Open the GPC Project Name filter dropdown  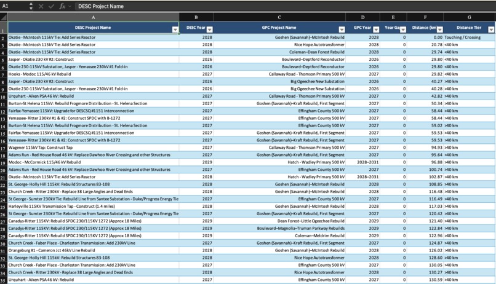pos(342,30)
